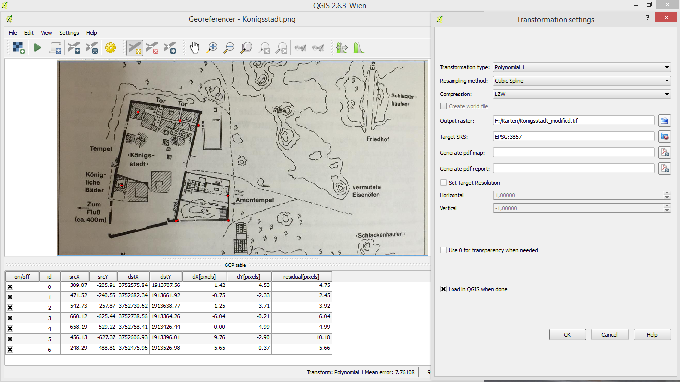Start georeferencing with the green play icon
Viewport: 680px width, 382px height.
pyautogui.click(x=38, y=48)
